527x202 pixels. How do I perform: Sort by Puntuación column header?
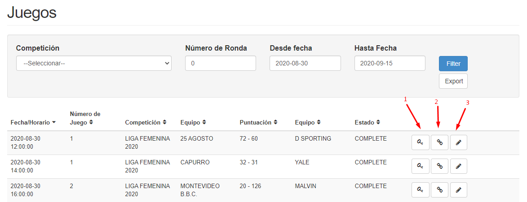click(258, 123)
